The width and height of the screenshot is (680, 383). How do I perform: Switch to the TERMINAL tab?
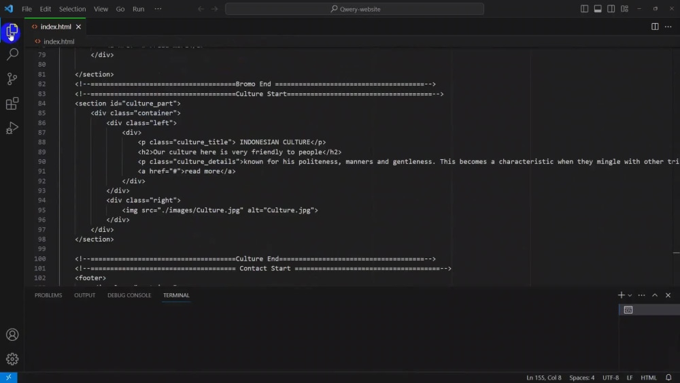pos(176,295)
